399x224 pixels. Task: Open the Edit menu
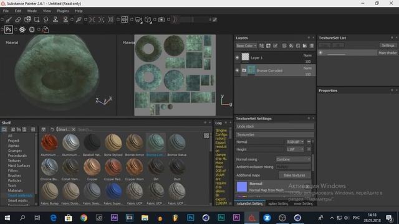pyautogui.click(x=18, y=11)
